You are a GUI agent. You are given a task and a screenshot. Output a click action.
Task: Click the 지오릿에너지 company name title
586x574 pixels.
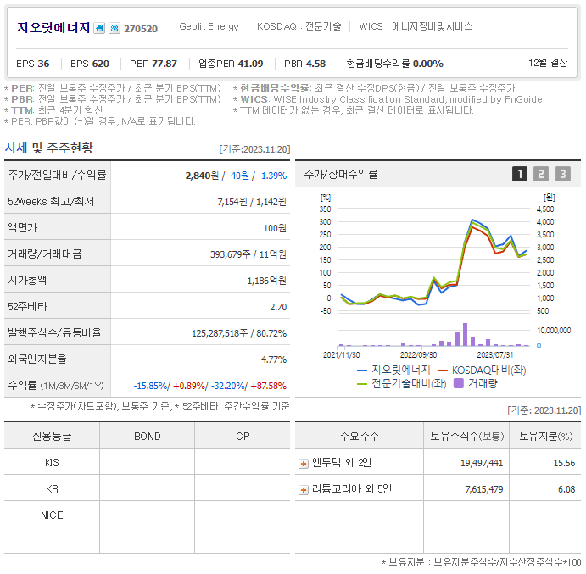(53, 28)
